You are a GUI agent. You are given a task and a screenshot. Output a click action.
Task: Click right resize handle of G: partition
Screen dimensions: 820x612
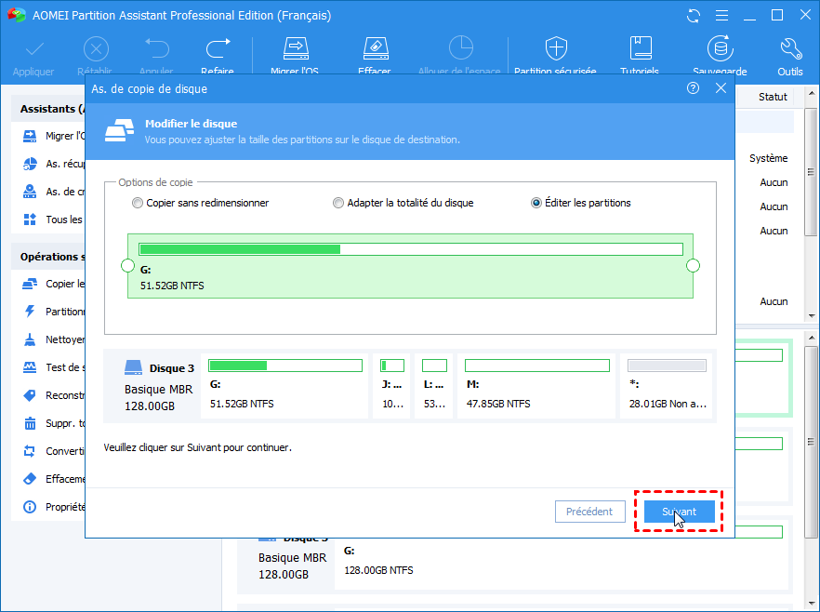693,266
